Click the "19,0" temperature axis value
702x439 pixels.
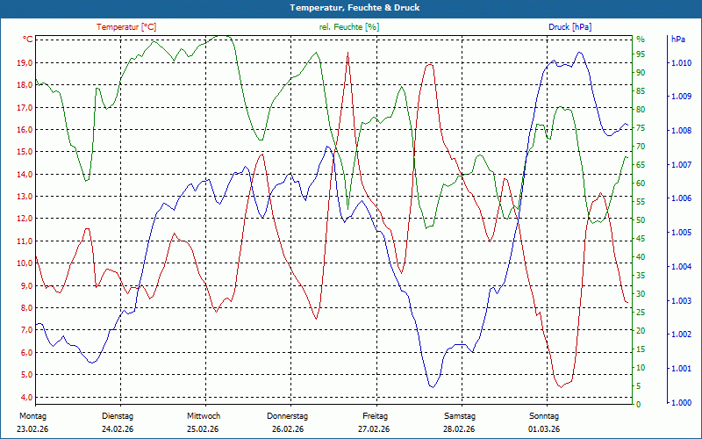click(x=25, y=63)
